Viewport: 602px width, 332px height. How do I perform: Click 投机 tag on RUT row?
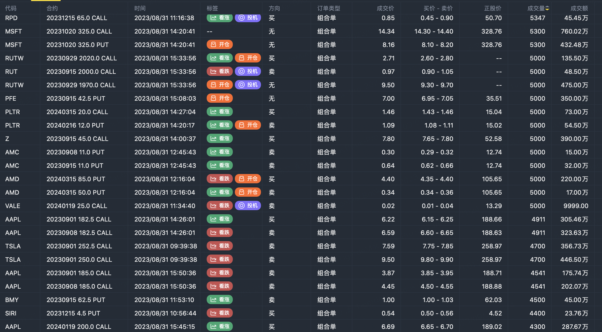click(248, 72)
